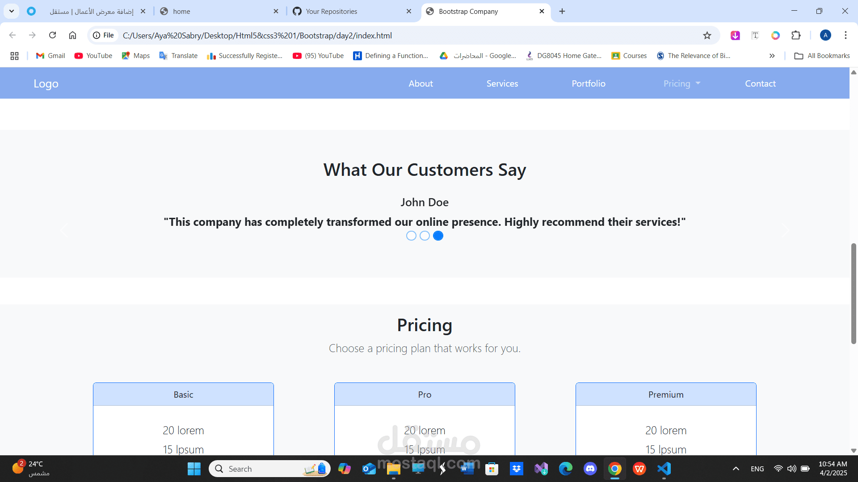
Task: Open Microsoft Word from the taskbar
Action: [x=467, y=469]
